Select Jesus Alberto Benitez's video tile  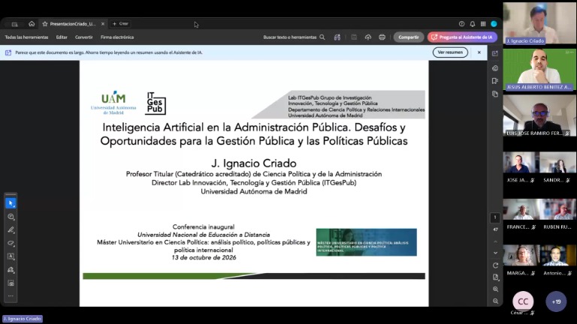pyautogui.click(x=539, y=70)
